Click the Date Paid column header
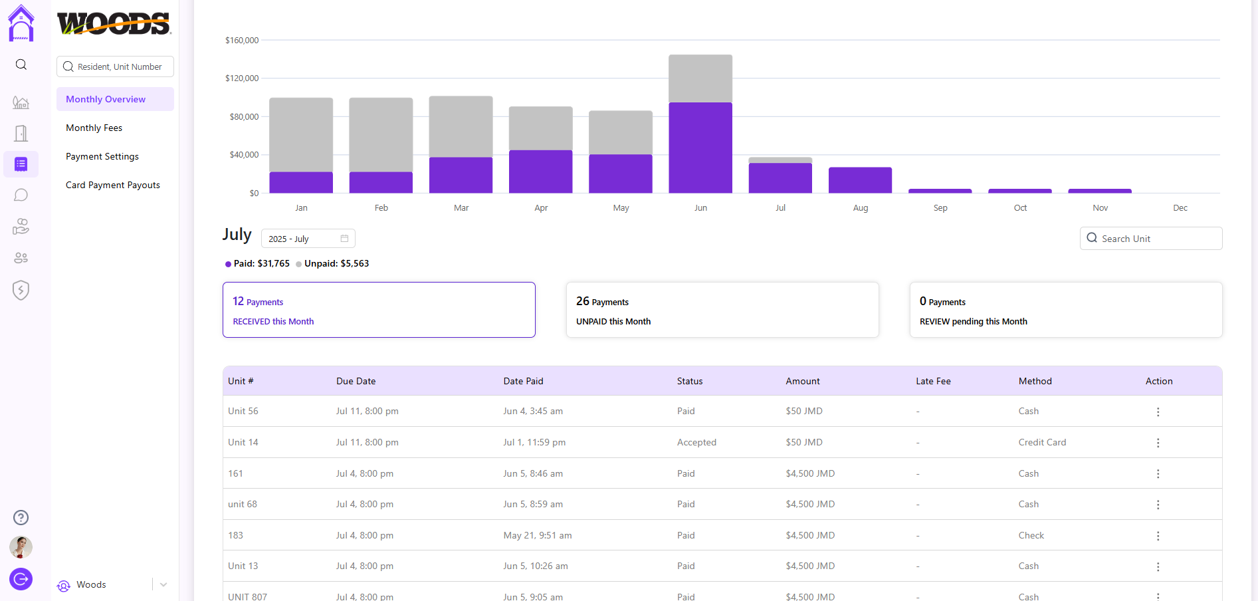The width and height of the screenshot is (1258, 601). pos(523,381)
